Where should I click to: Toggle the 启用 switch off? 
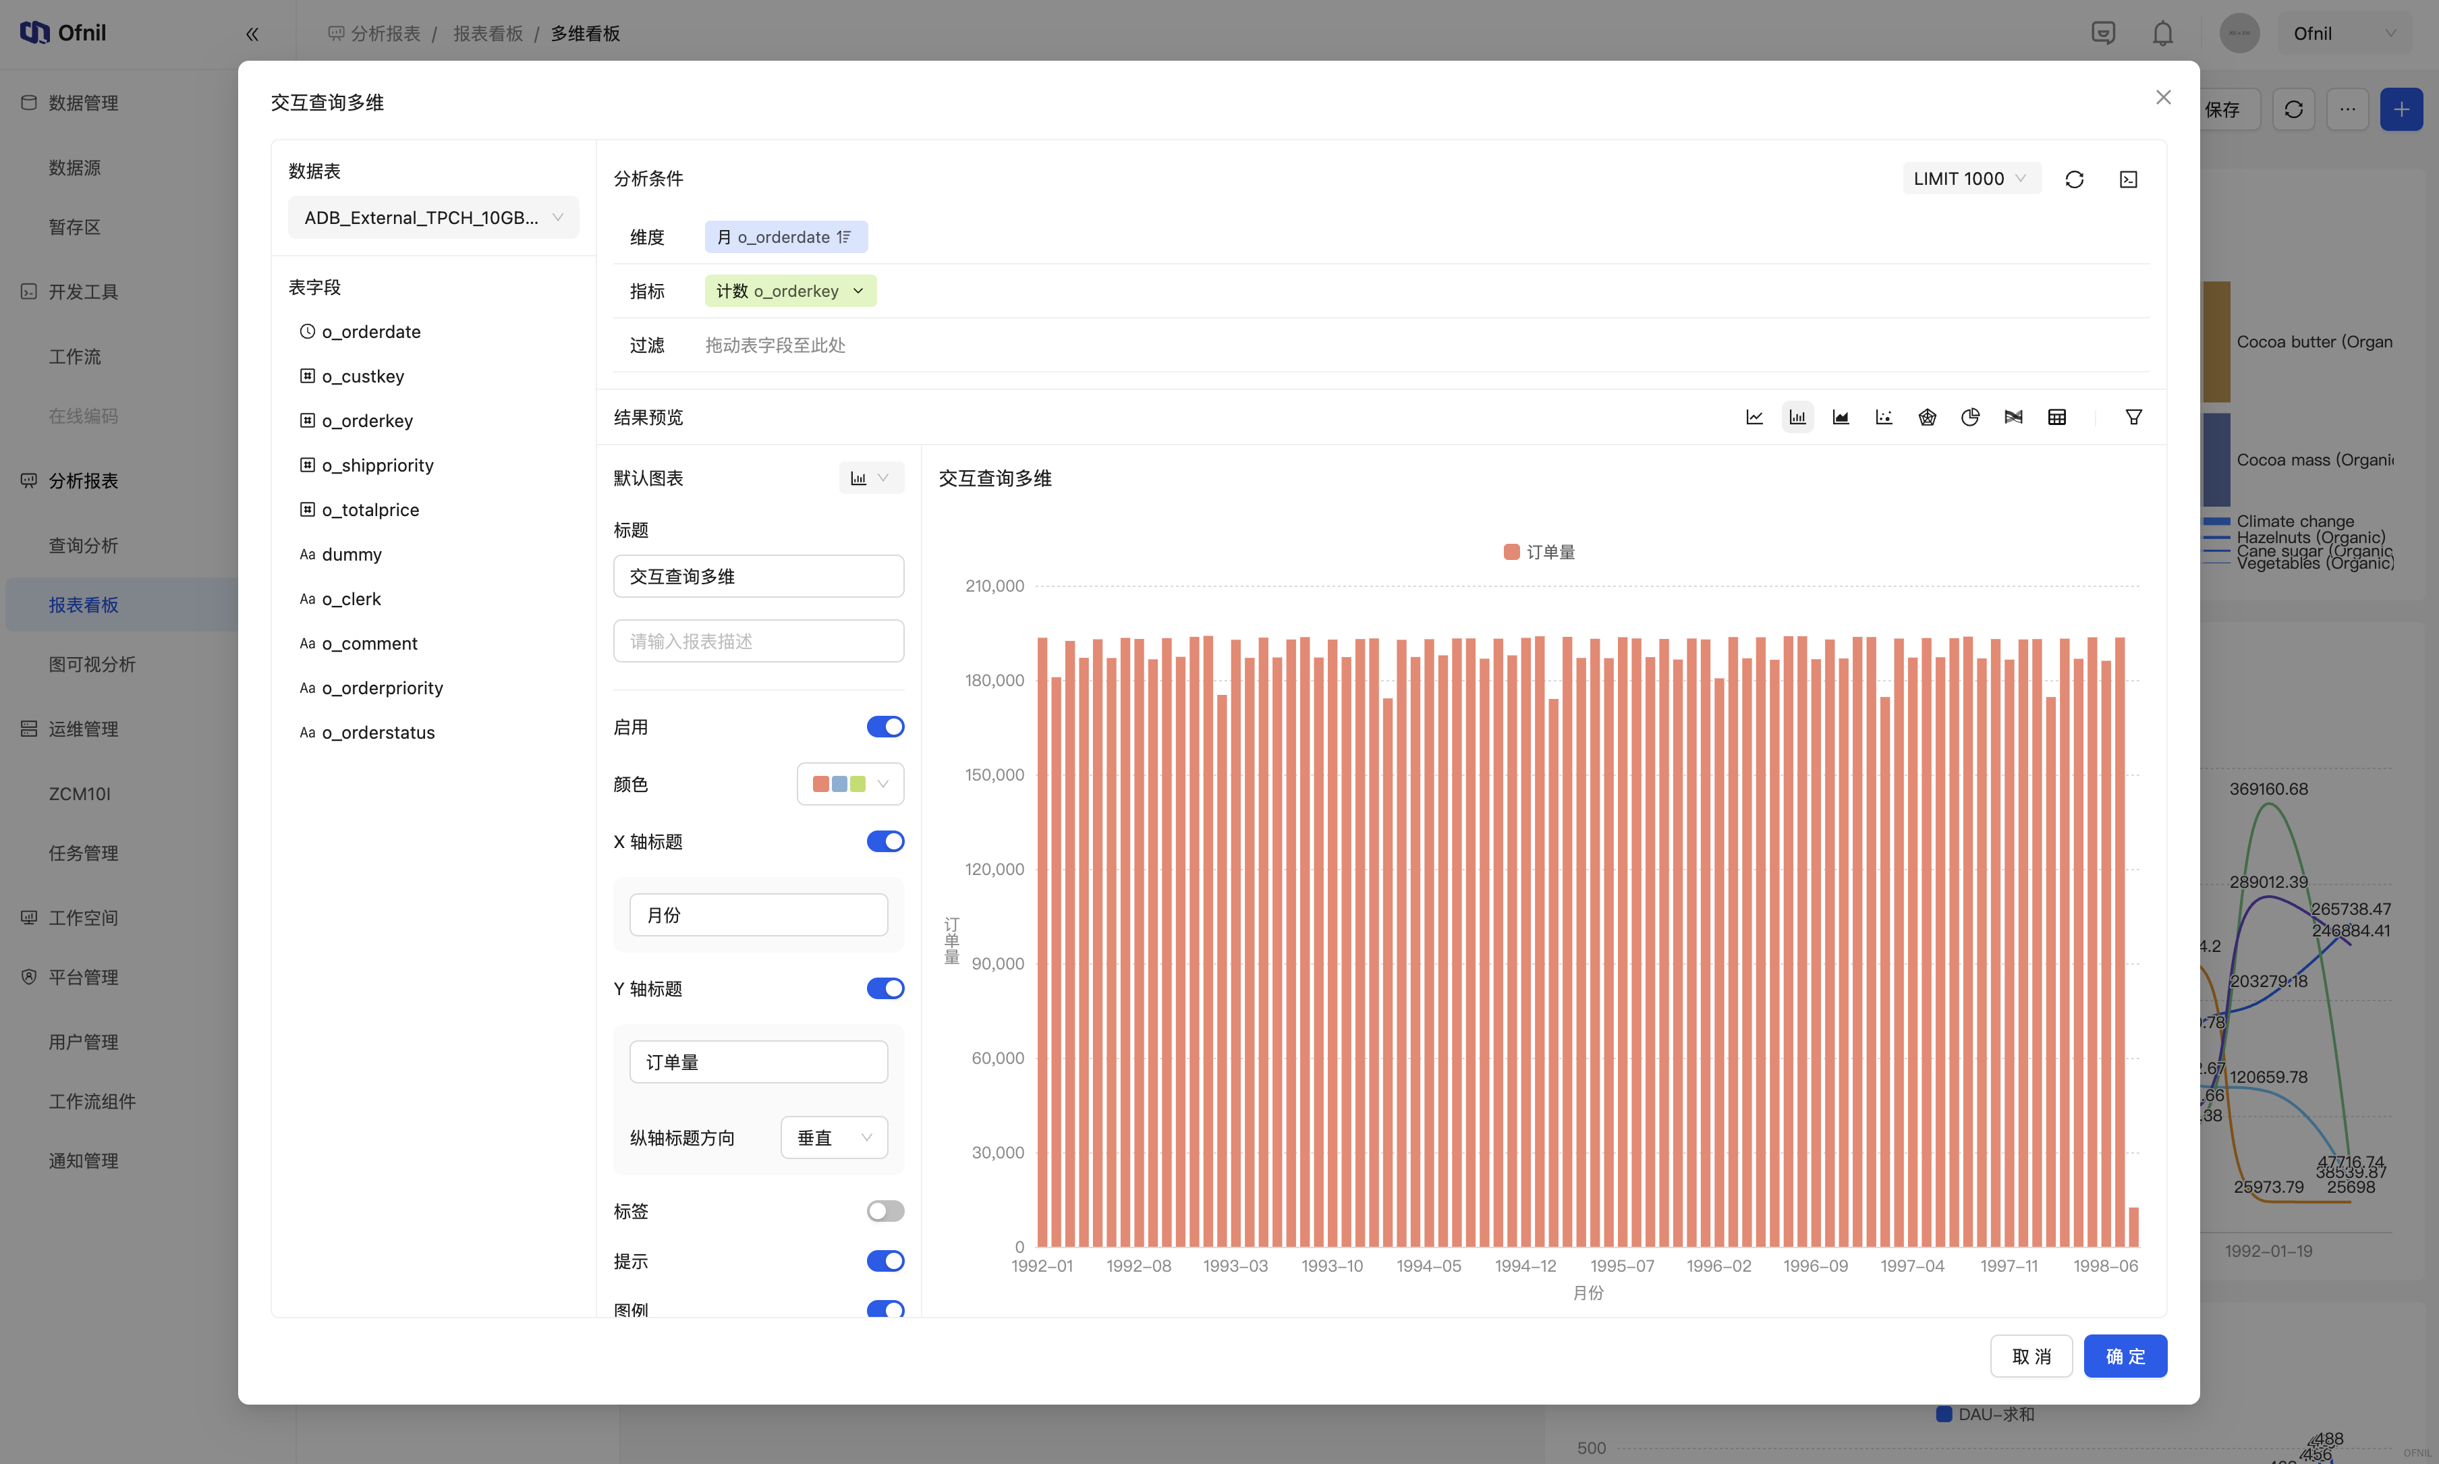coord(886,727)
